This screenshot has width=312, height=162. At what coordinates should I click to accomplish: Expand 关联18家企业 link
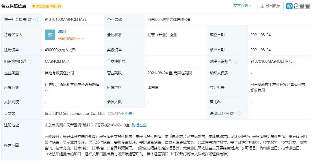pos(71,38)
